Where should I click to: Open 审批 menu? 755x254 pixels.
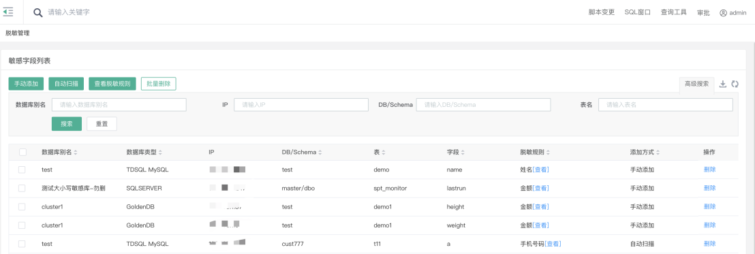click(703, 13)
